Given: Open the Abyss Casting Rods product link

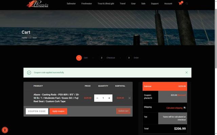Looking at the screenshot, I should click(56, 98).
